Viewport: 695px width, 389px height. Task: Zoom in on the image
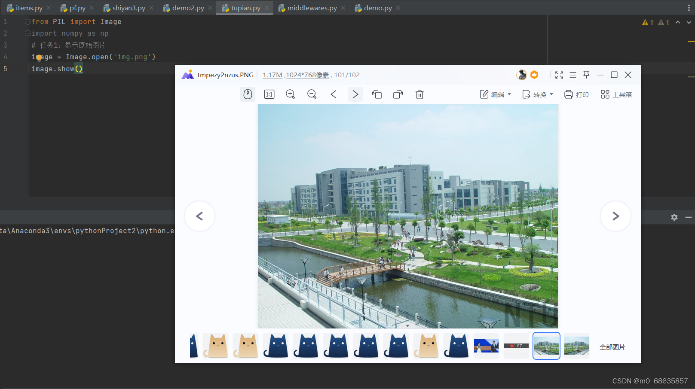click(x=291, y=94)
